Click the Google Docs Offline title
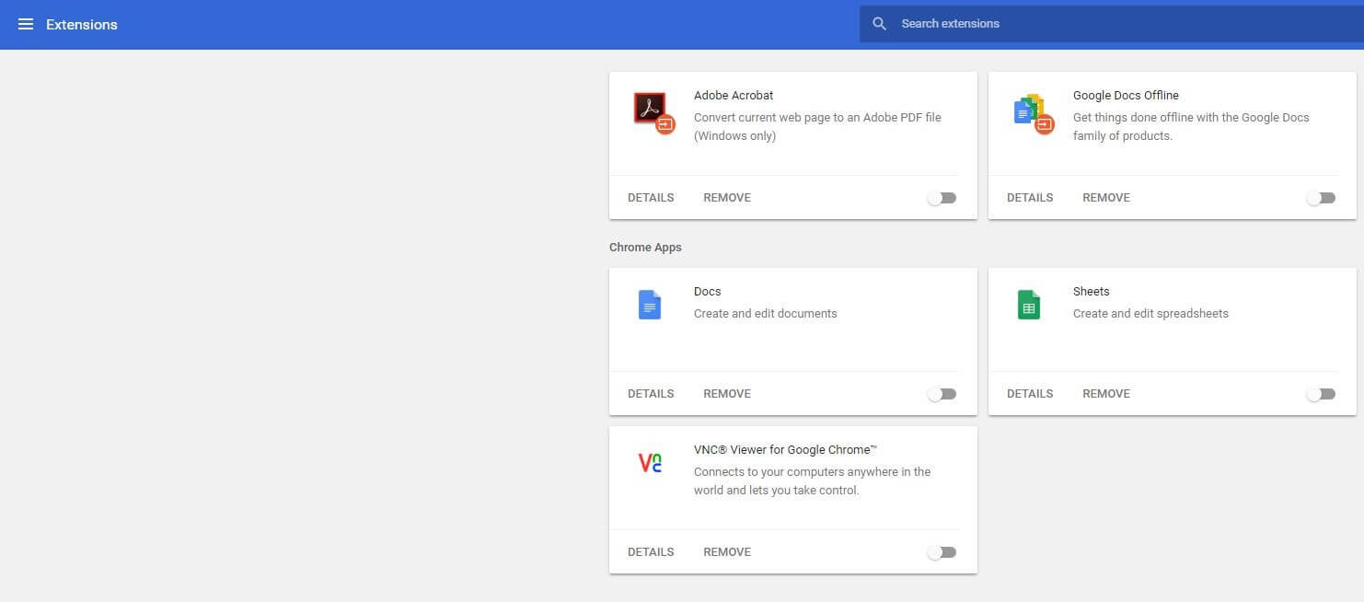Image resolution: width=1364 pixels, height=602 pixels. pos(1126,96)
